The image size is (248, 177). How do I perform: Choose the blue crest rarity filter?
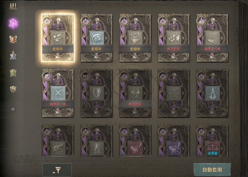(13, 56)
